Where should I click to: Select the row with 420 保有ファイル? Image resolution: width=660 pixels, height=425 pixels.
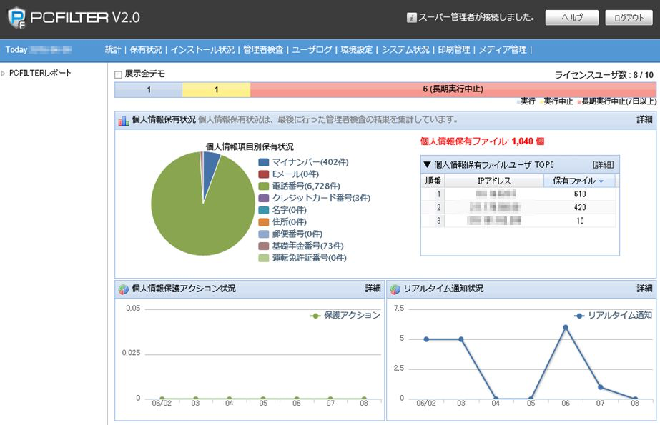click(x=518, y=207)
